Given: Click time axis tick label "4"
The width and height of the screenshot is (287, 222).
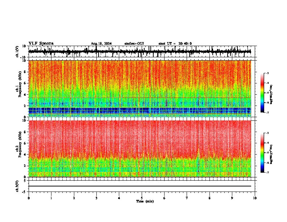Looking at the screenshot, I should (x=119, y=198).
